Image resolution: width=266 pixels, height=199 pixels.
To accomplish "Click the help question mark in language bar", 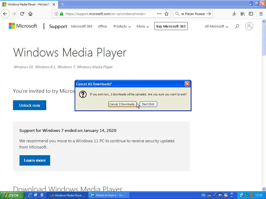I will (x=226, y=195).
